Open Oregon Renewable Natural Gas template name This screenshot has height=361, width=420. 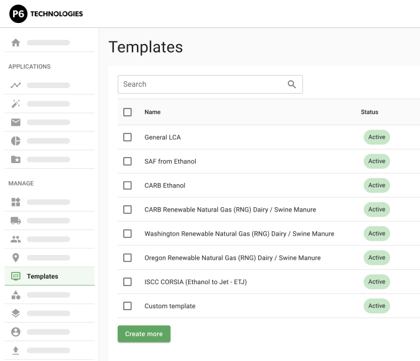pyautogui.click(x=232, y=258)
